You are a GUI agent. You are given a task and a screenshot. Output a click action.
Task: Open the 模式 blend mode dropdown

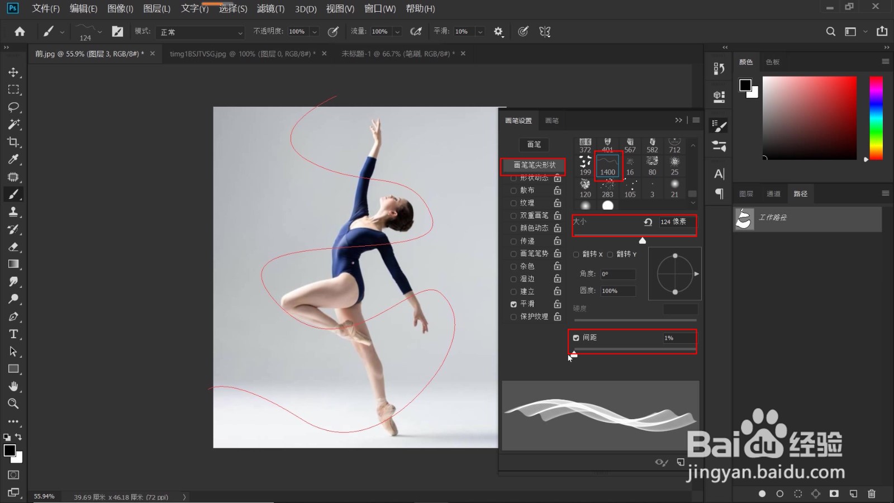click(200, 32)
